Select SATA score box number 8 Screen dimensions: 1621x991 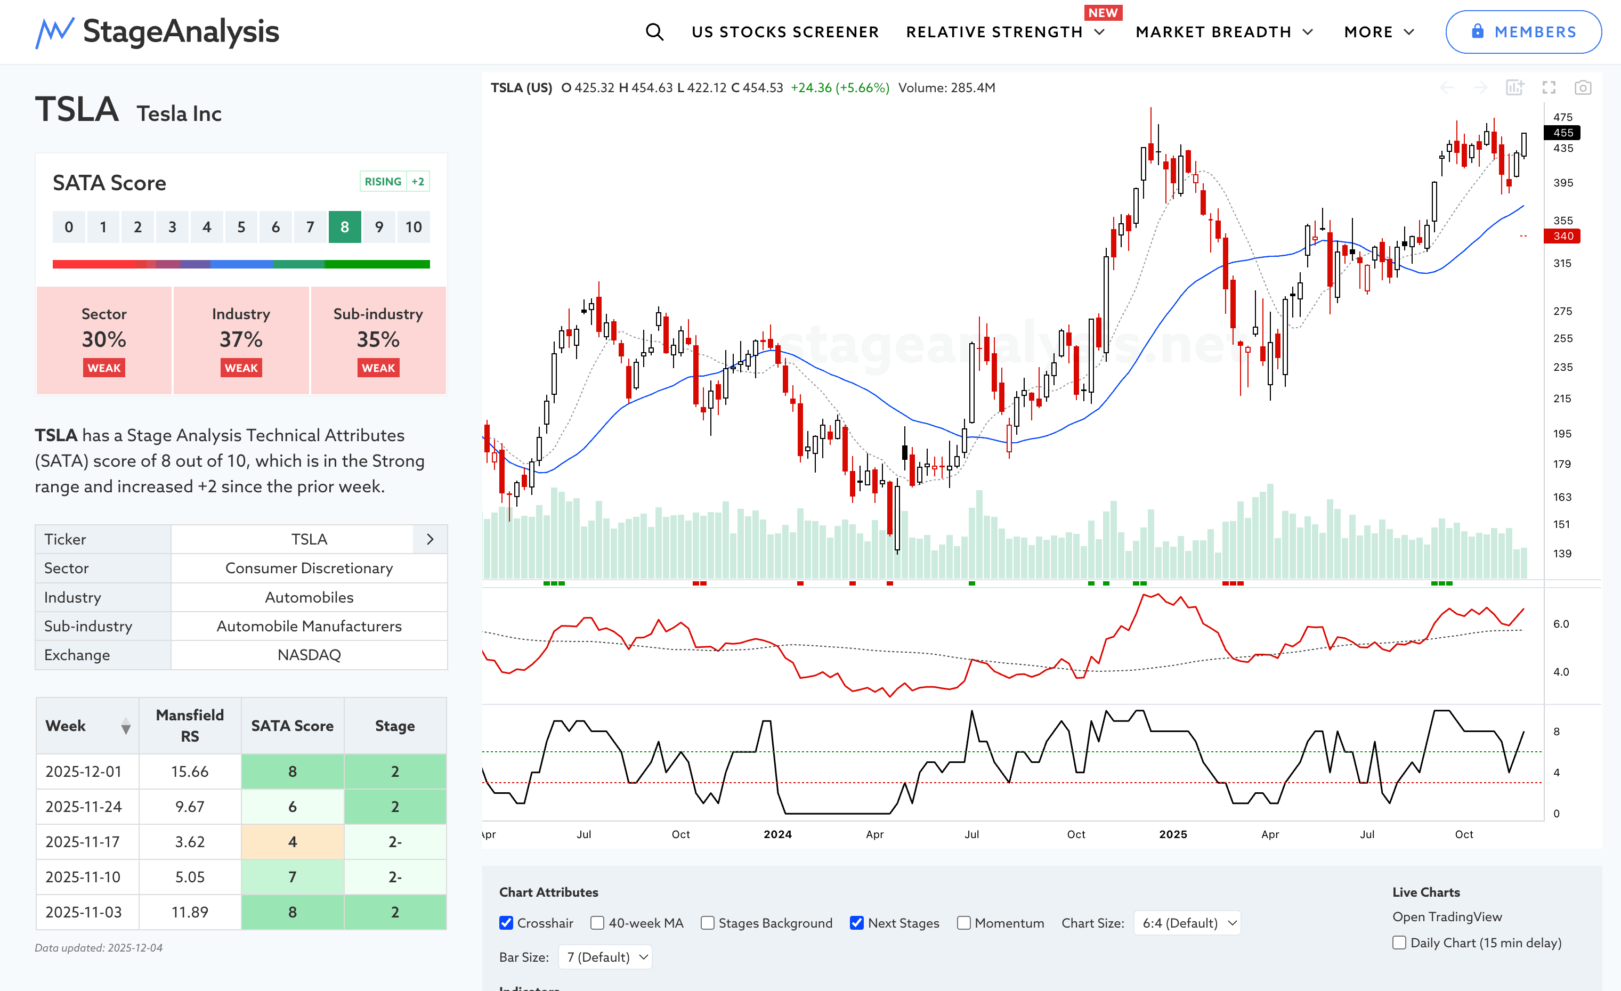pyautogui.click(x=345, y=227)
